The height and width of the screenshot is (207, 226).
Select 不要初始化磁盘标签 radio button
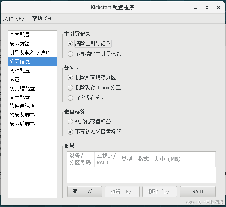(x=70, y=132)
